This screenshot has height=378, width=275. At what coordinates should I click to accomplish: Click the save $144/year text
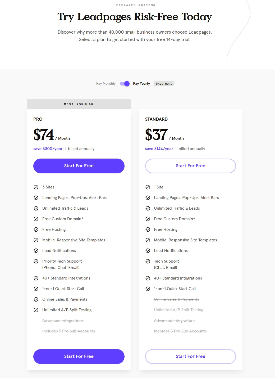pos(159,149)
